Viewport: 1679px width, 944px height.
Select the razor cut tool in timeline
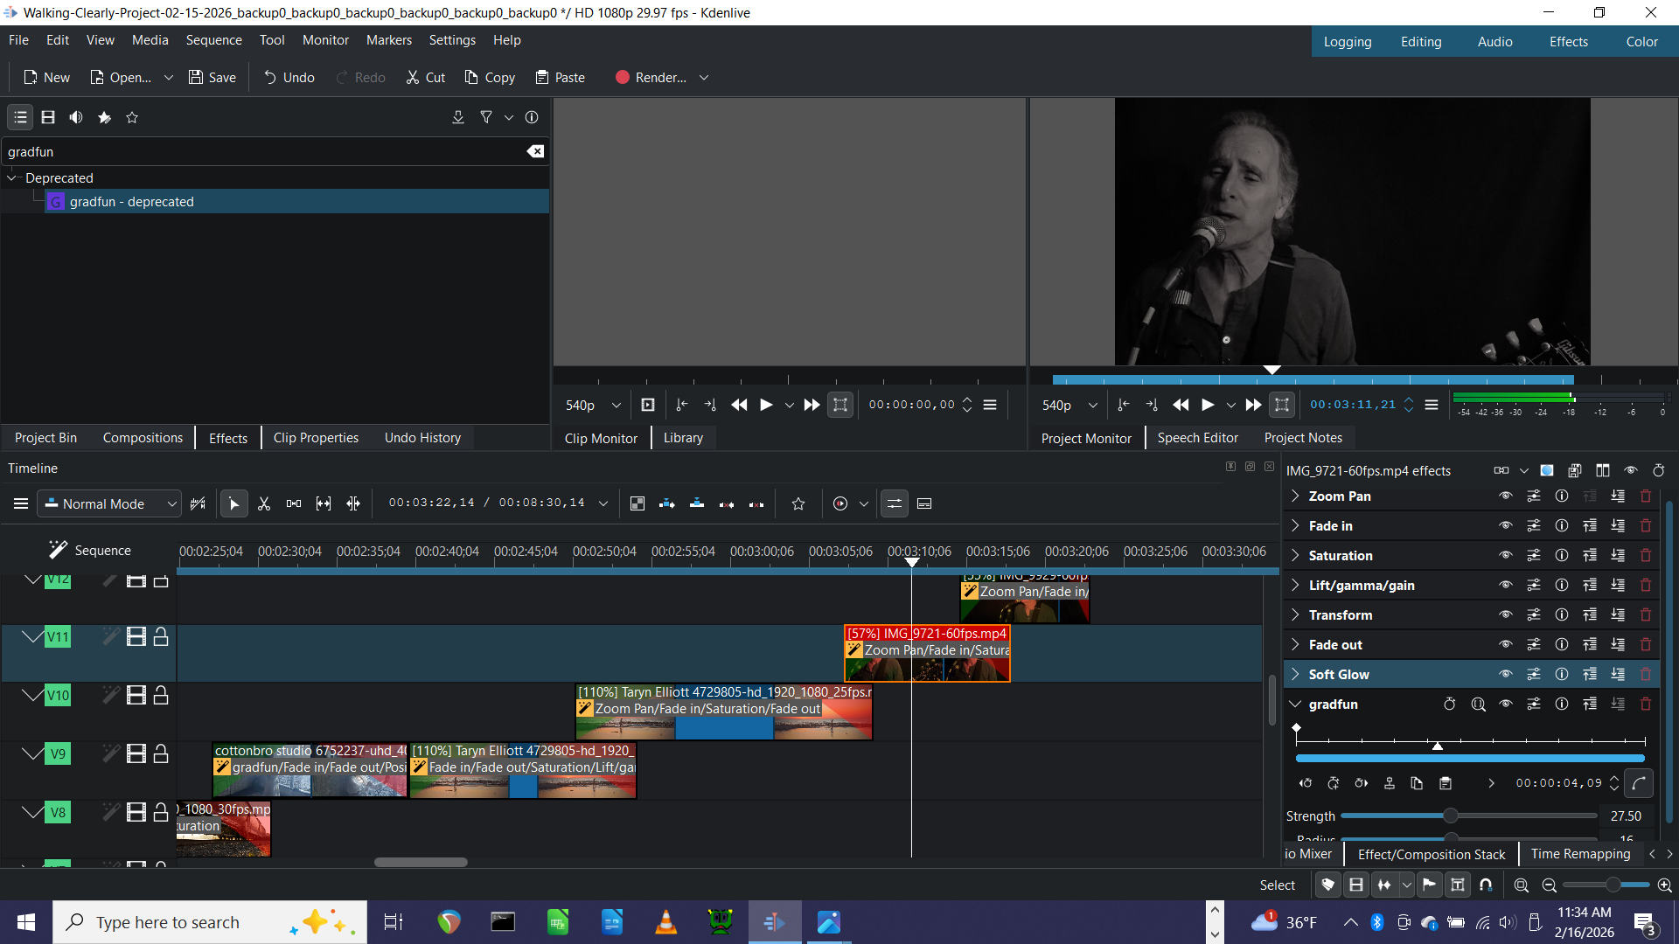(x=264, y=504)
